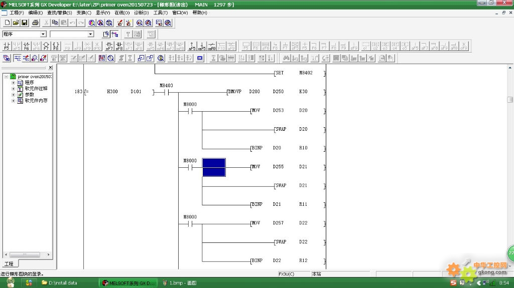This screenshot has width=514, height=288.
Task: Open the 显示(V) menu
Action: pyautogui.click(x=103, y=13)
